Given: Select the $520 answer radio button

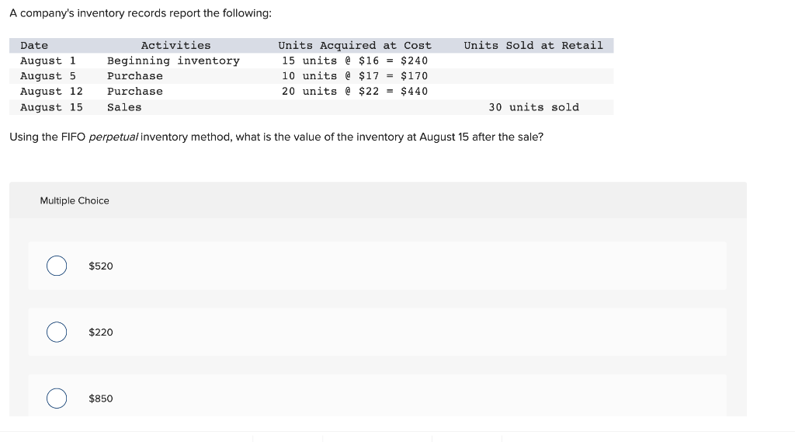Looking at the screenshot, I should 56,266.
